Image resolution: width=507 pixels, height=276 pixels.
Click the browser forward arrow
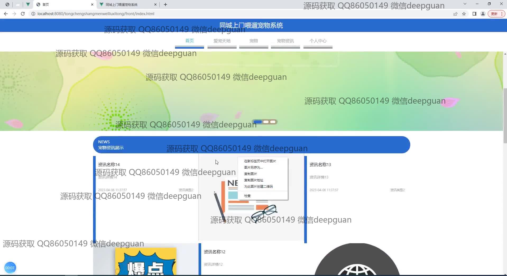point(14,14)
